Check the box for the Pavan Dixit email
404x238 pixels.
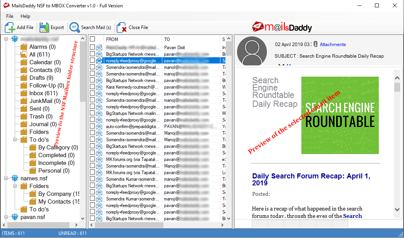pyautogui.click(x=93, y=47)
